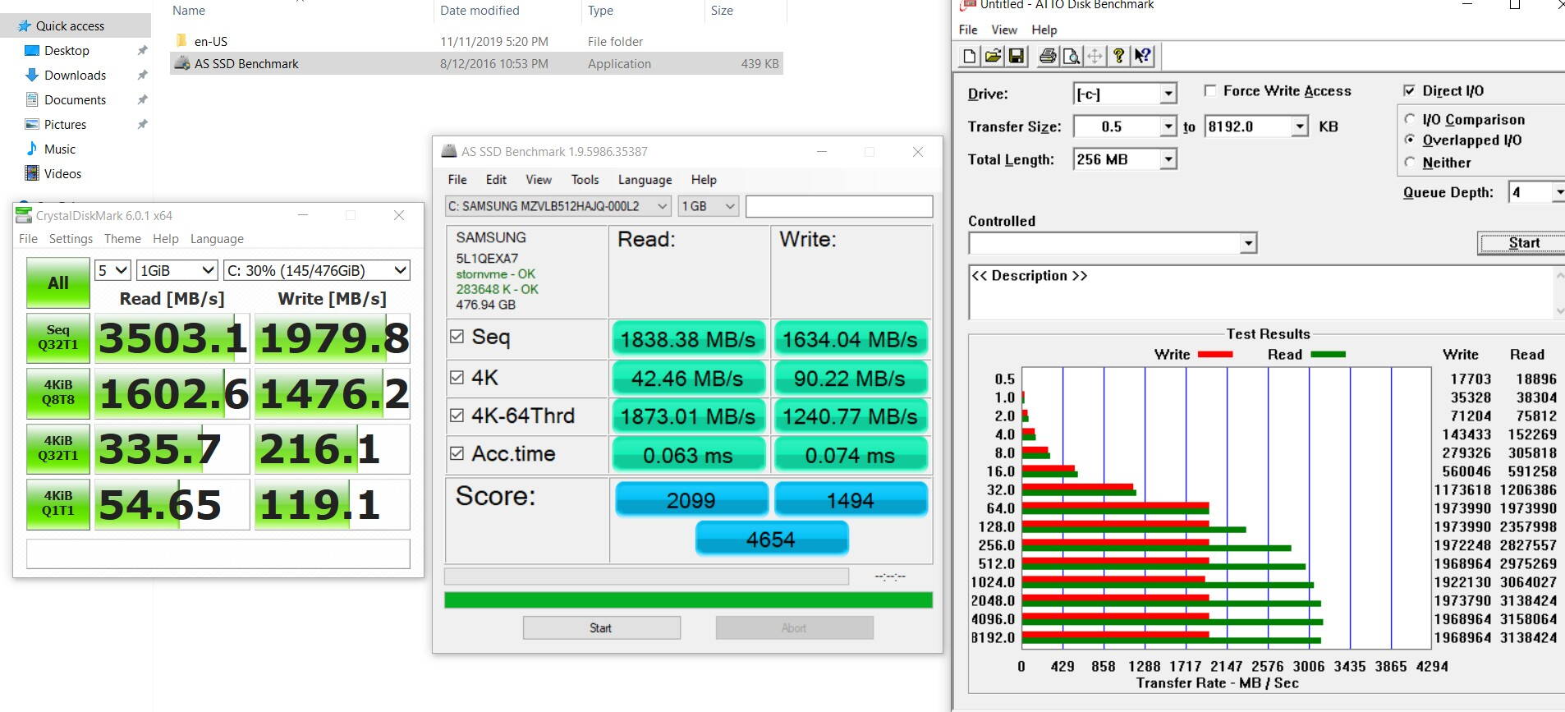Open the Language menu in AS SSD Benchmark
This screenshot has width=1565, height=712.
[645, 180]
